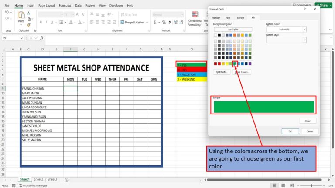Toggle Underline formatting
This screenshot has height=188, width=335.
point(52,22)
